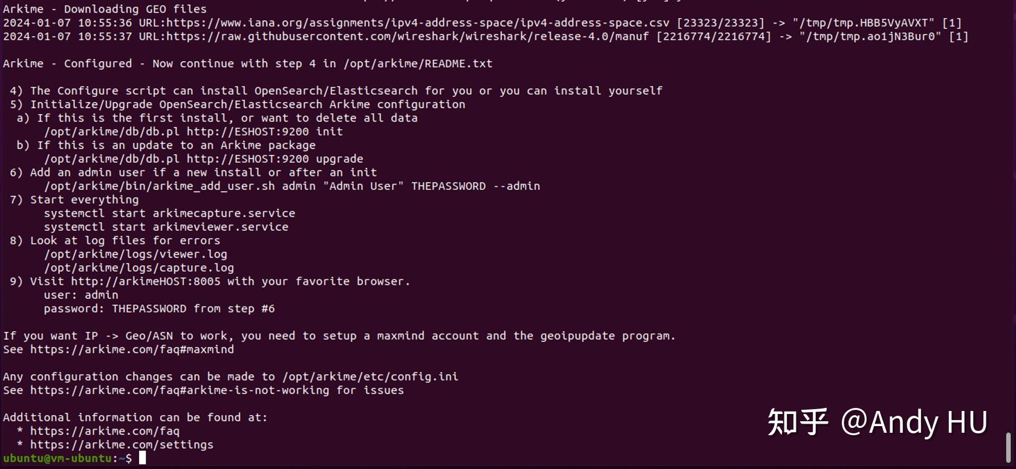Open the bulleted https://arkime.com/faq link
Image resolution: width=1016 pixels, height=469 pixels.
pos(105,431)
